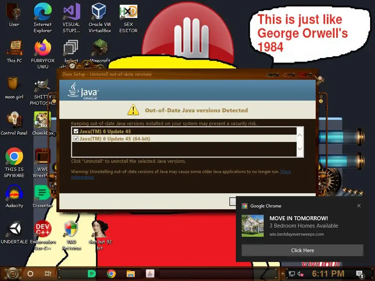Open This PC desktop icon
The image size is (375, 281).
tap(14, 51)
